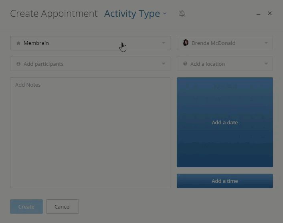Expand the Membrain company dropdown arrow
Image resolution: width=283 pixels, height=223 pixels.
click(x=163, y=43)
